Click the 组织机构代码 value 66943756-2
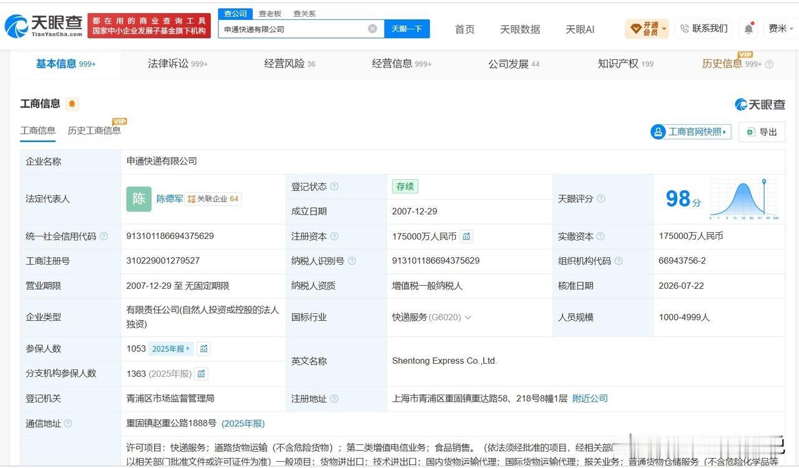This screenshot has width=799, height=468. [682, 261]
